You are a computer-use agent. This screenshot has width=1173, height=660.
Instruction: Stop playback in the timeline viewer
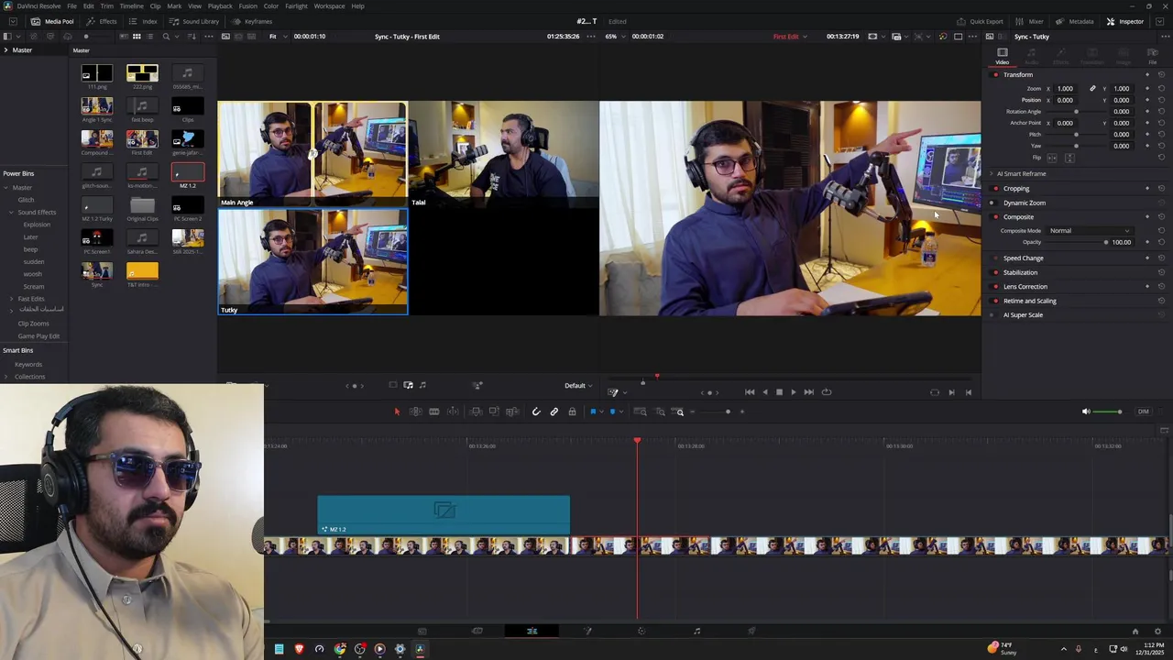click(779, 392)
